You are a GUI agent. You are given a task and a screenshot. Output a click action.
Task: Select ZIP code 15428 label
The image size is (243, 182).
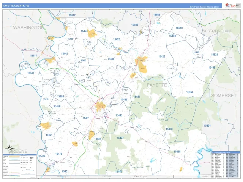click(117, 39)
